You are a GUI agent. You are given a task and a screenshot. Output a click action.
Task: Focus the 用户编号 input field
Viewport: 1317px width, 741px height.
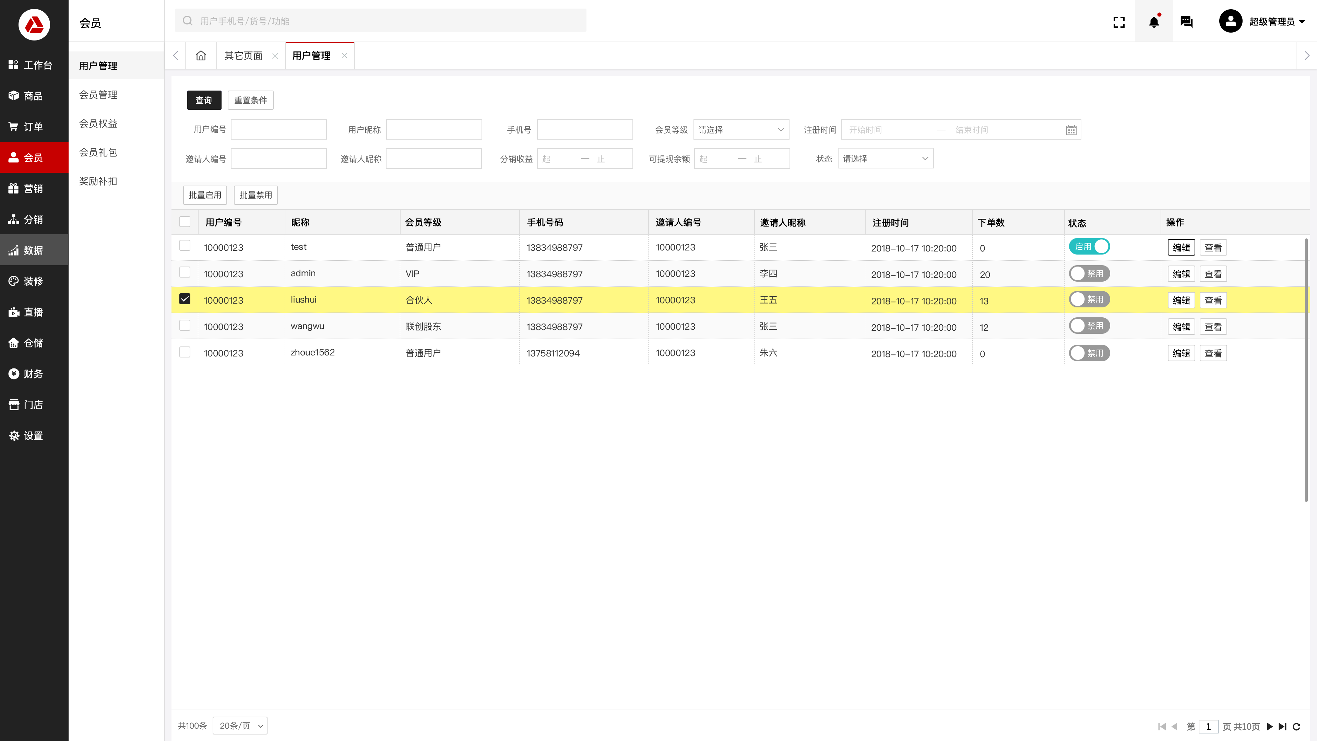278,129
